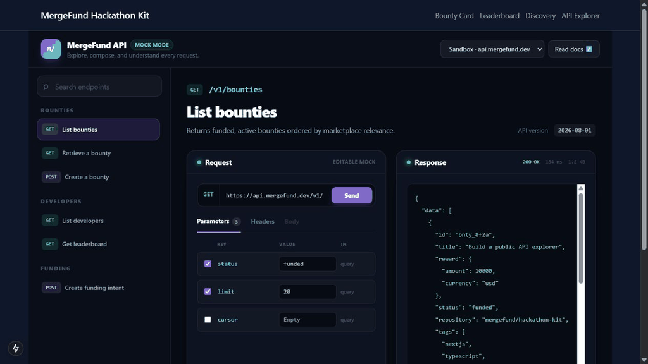Open the Read docs link
Screen dimensions: 648x364
[573, 49]
